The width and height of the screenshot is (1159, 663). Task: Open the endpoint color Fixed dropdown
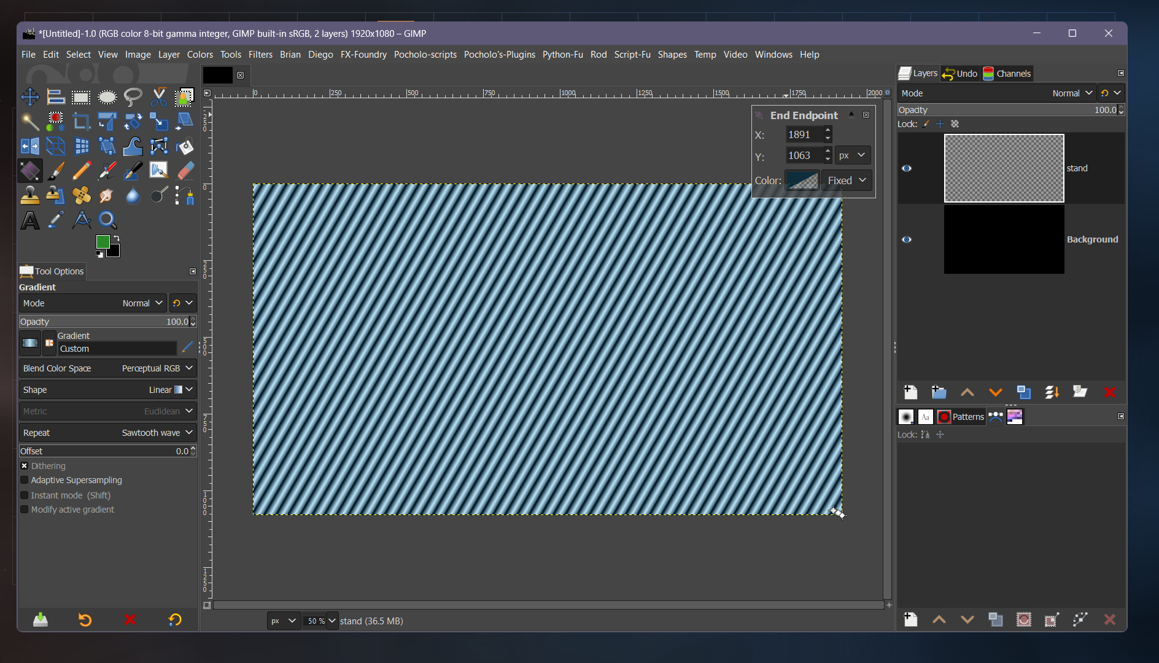(x=847, y=180)
